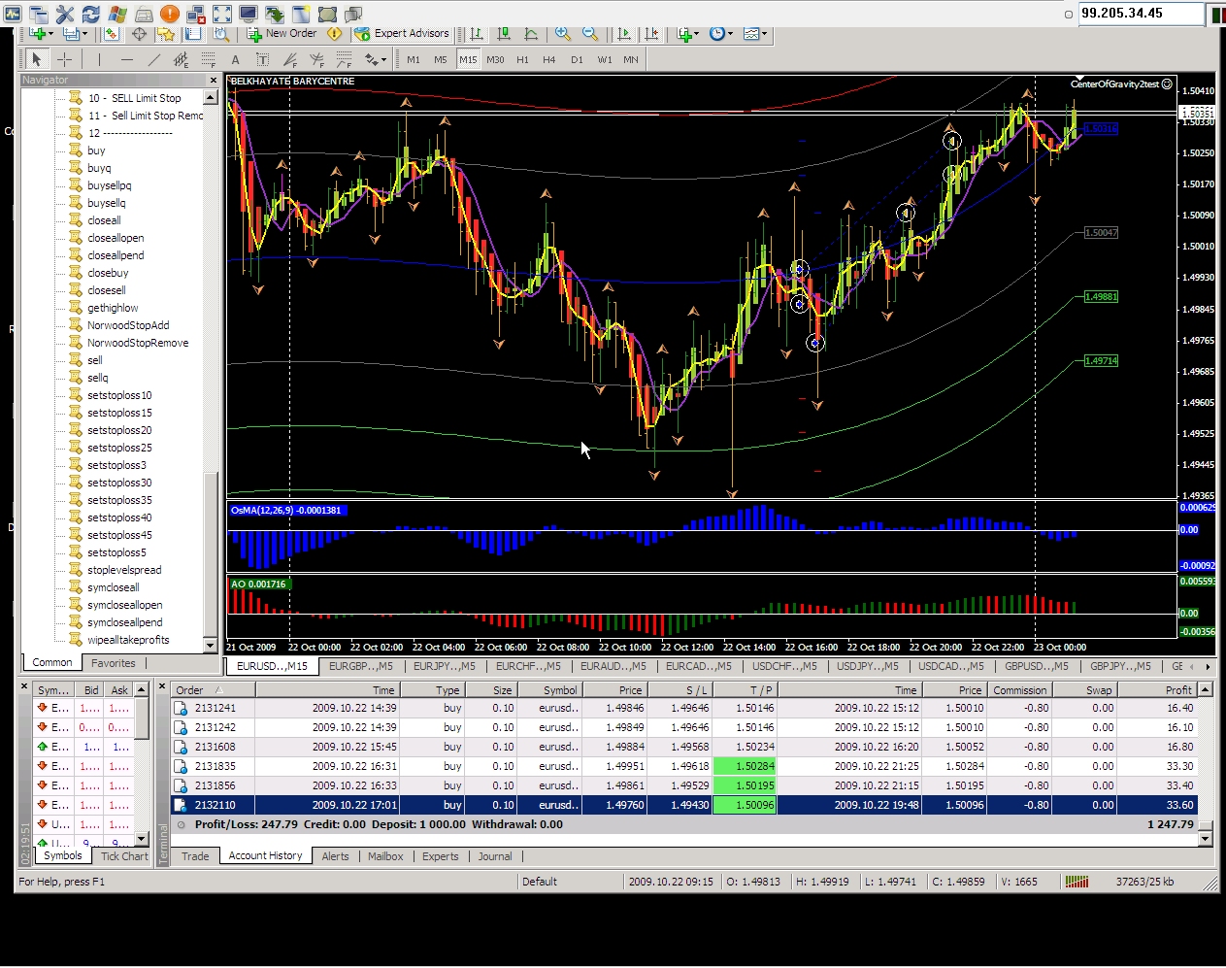
Task: Switch to H1 timeframe
Action: coord(522,60)
